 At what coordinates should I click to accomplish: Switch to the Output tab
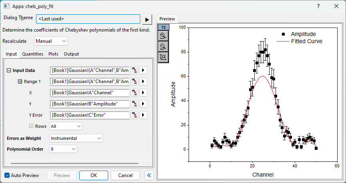71,54
